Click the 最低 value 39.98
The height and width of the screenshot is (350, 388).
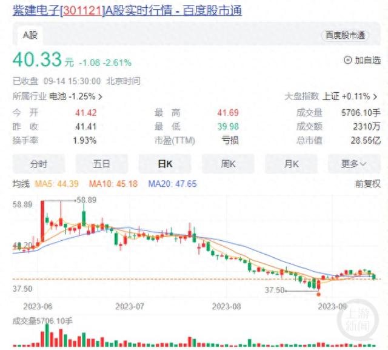[x=228, y=127]
